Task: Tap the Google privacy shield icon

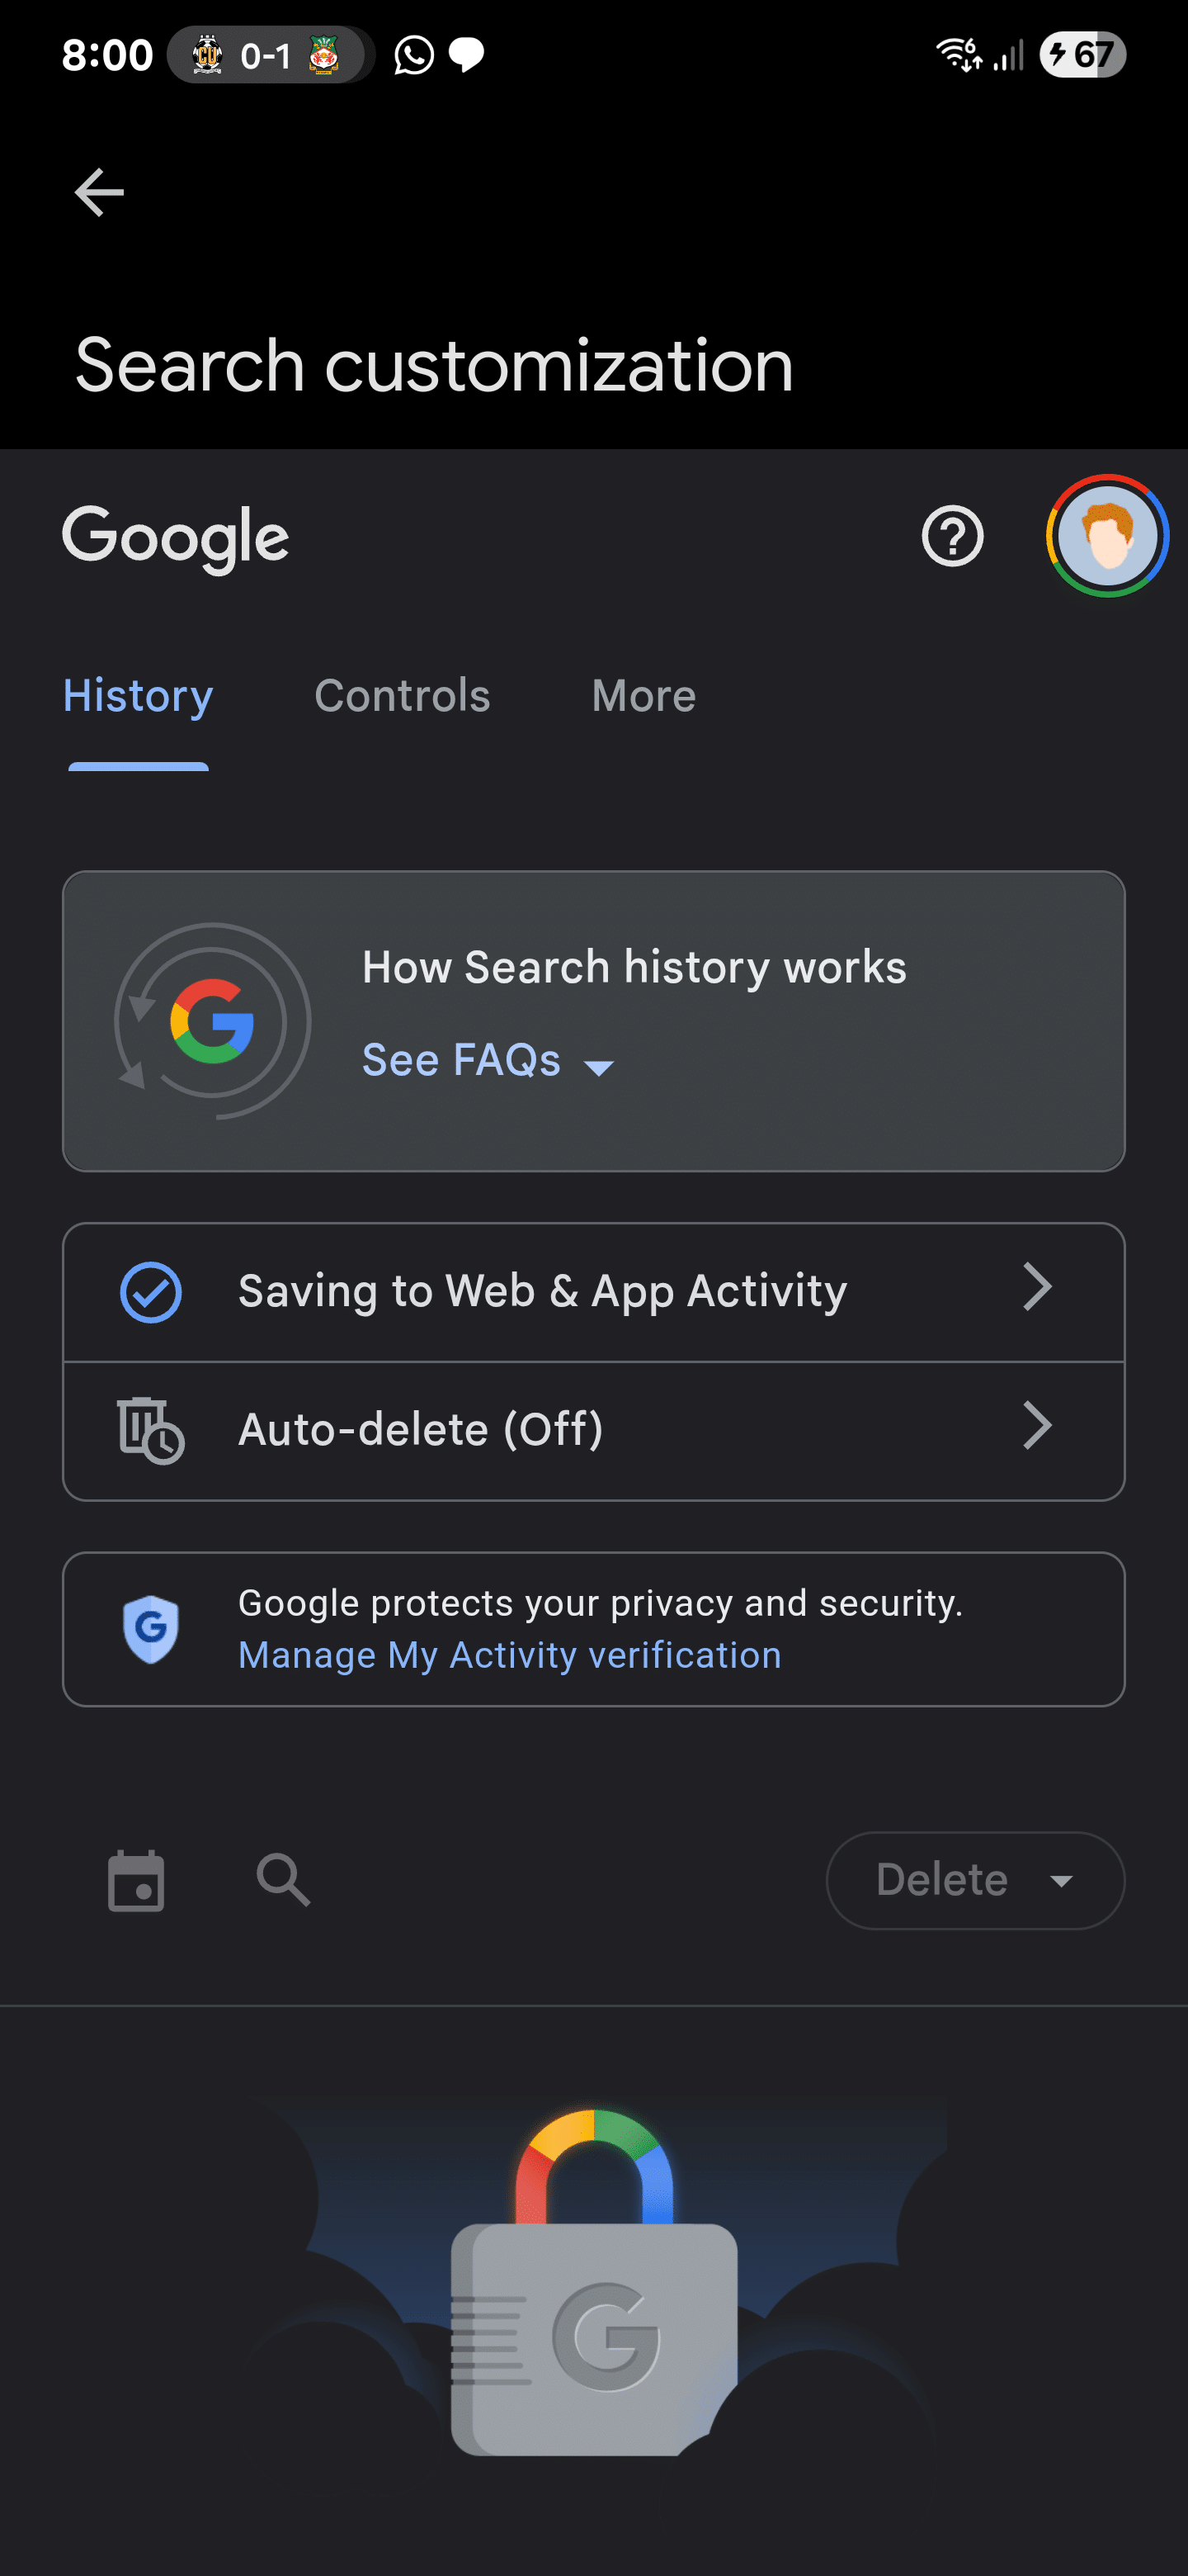Action: 150,1628
